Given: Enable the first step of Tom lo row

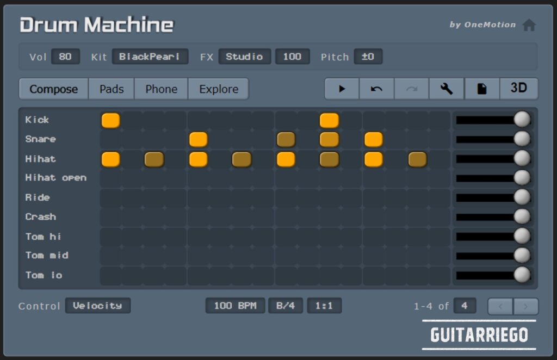Looking at the screenshot, I should pos(111,276).
